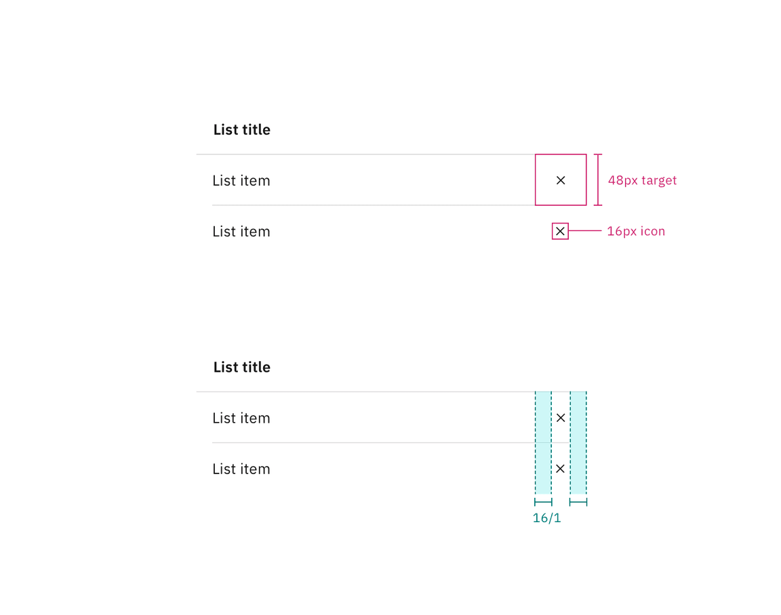
Task: Select the first "List item" in the top list
Action: click(x=241, y=181)
